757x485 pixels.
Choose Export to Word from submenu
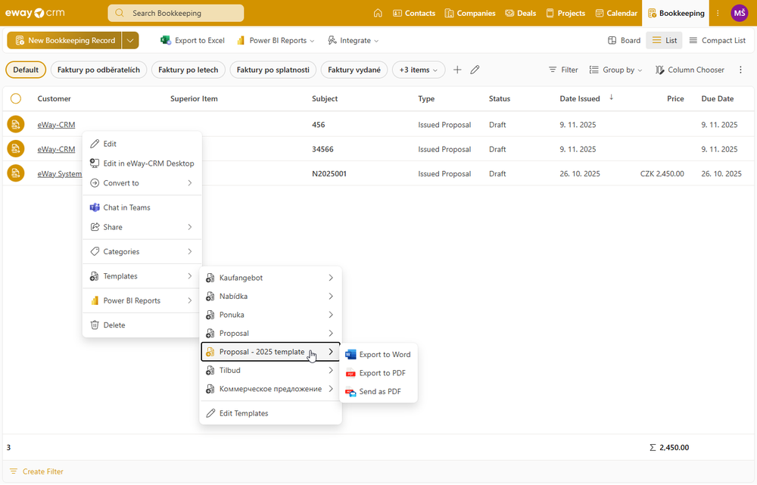tap(385, 354)
